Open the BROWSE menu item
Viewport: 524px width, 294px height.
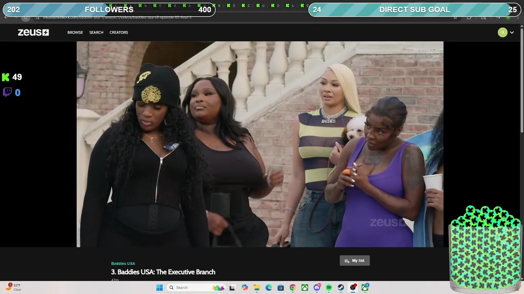click(x=75, y=32)
